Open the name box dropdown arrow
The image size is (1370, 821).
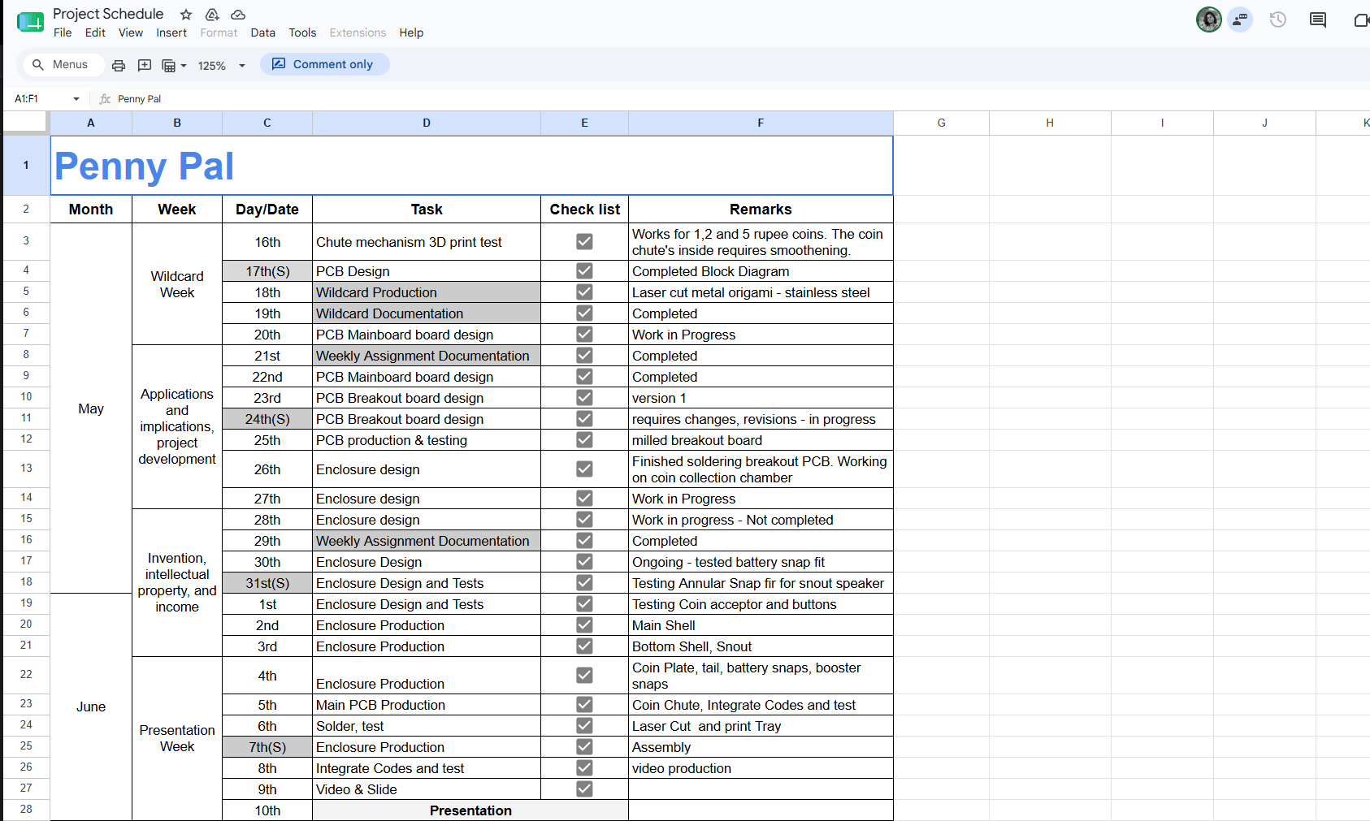76,99
